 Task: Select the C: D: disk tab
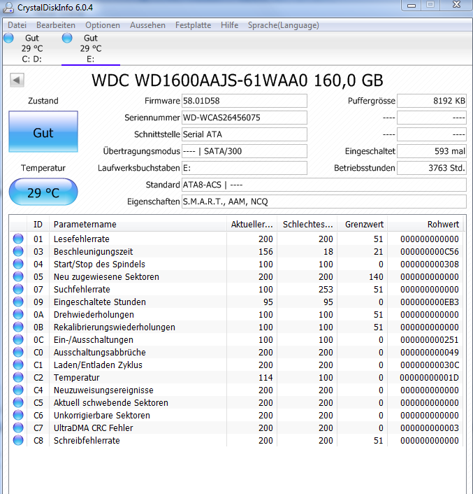31,48
